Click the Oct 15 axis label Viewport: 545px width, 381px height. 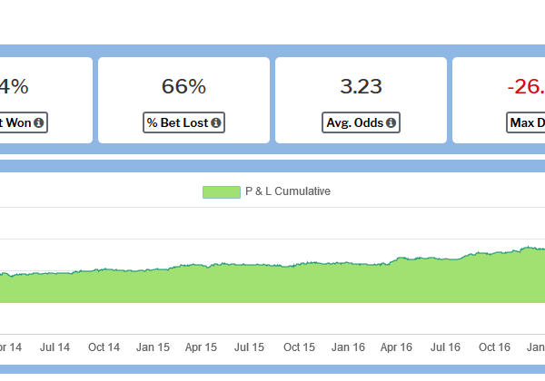pyautogui.click(x=299, y=347)
